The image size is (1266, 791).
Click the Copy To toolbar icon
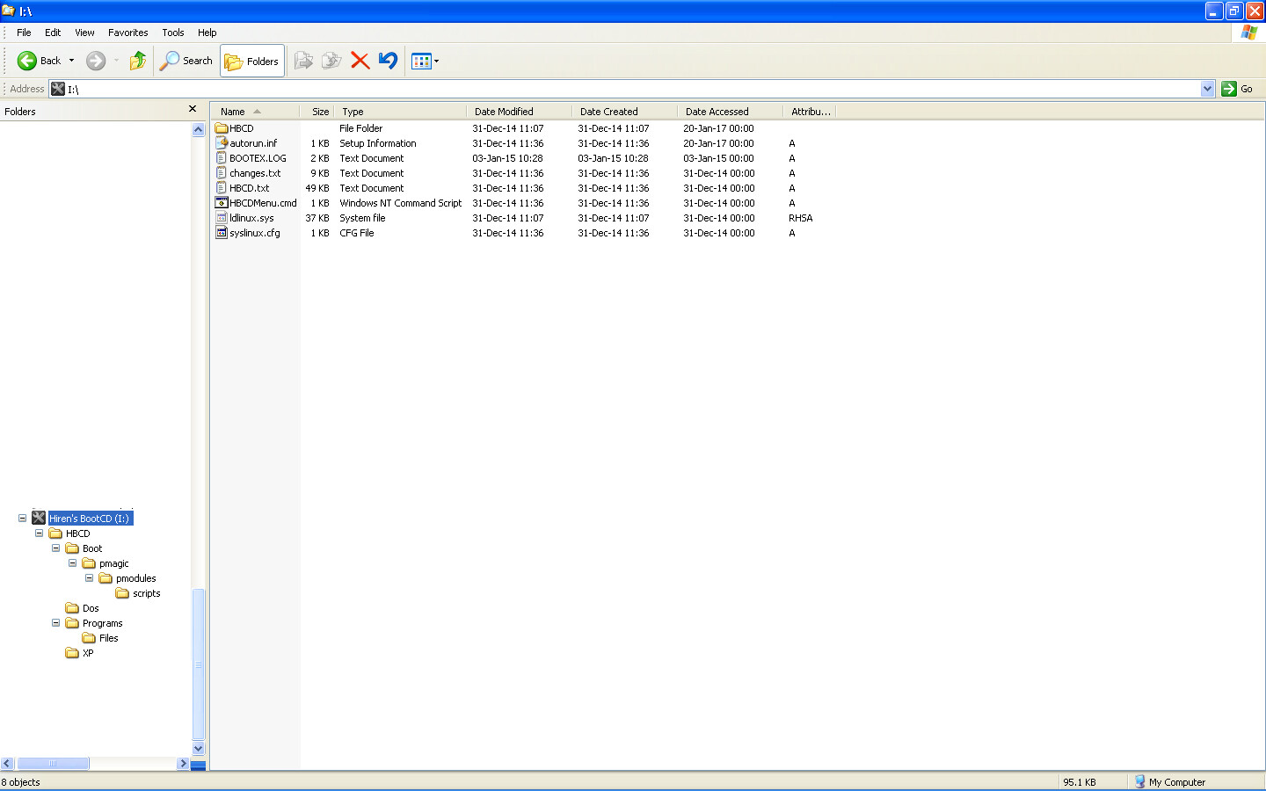click(x=331, y=61)
